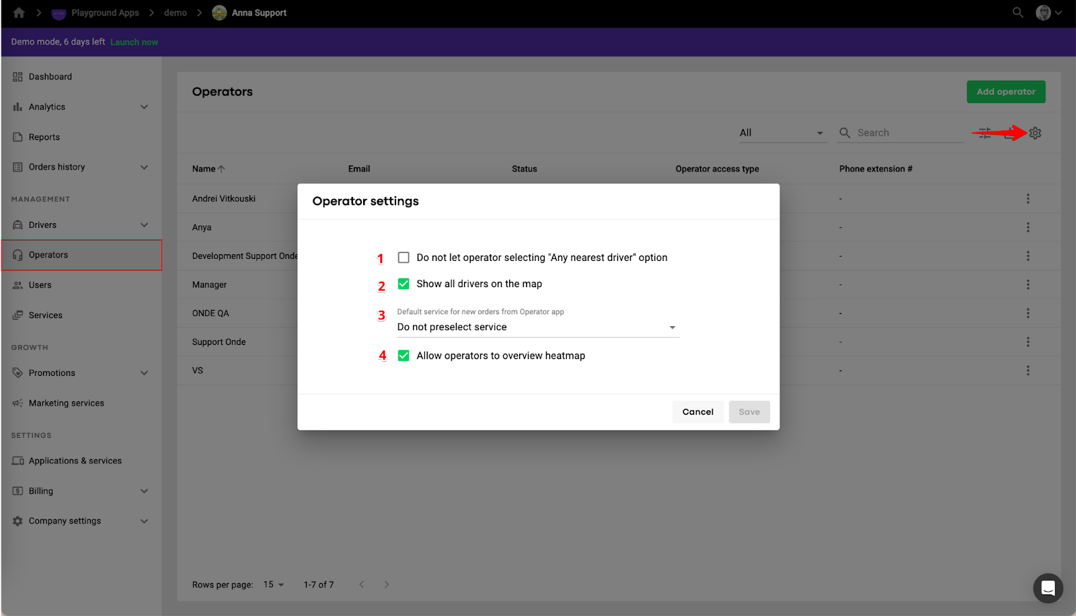This screenshot has height=616, width=1076.
Task: Click the "ONDE QA" operator name
Action: [x=210, y=313]
